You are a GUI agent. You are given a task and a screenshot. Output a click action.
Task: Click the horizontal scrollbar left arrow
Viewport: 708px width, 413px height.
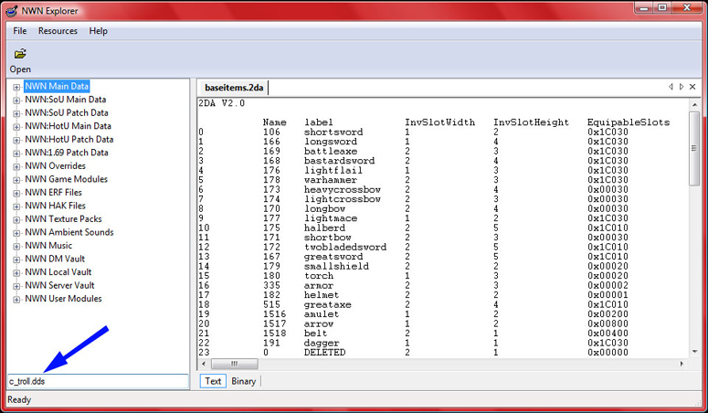point(204,364)
